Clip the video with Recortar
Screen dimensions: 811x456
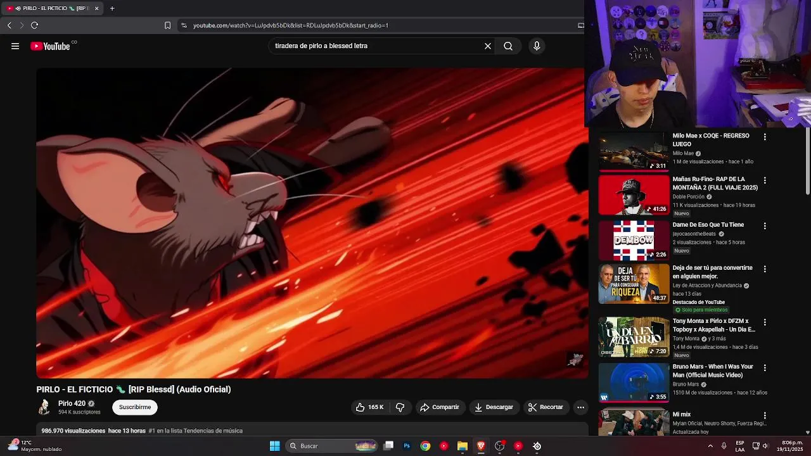(x=546, y=407)
